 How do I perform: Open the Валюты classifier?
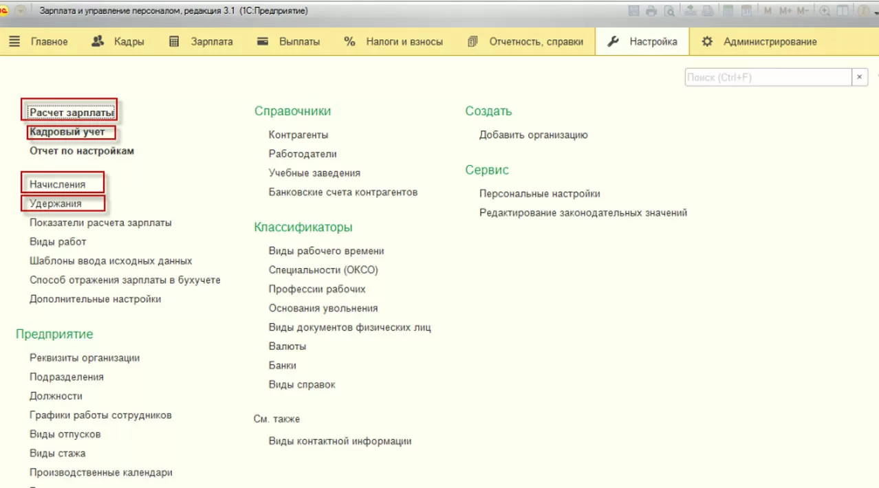(x=287, y=346)
